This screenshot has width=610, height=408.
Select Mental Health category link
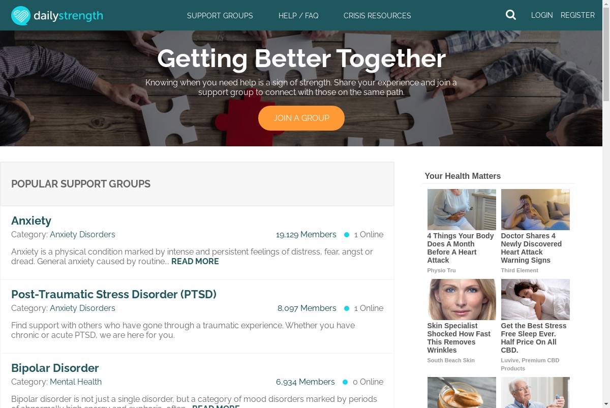[x=76, y=382]
